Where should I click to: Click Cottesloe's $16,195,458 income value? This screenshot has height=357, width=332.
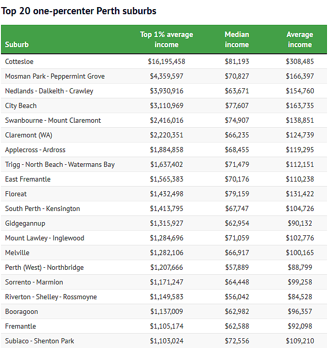point(167,61)
